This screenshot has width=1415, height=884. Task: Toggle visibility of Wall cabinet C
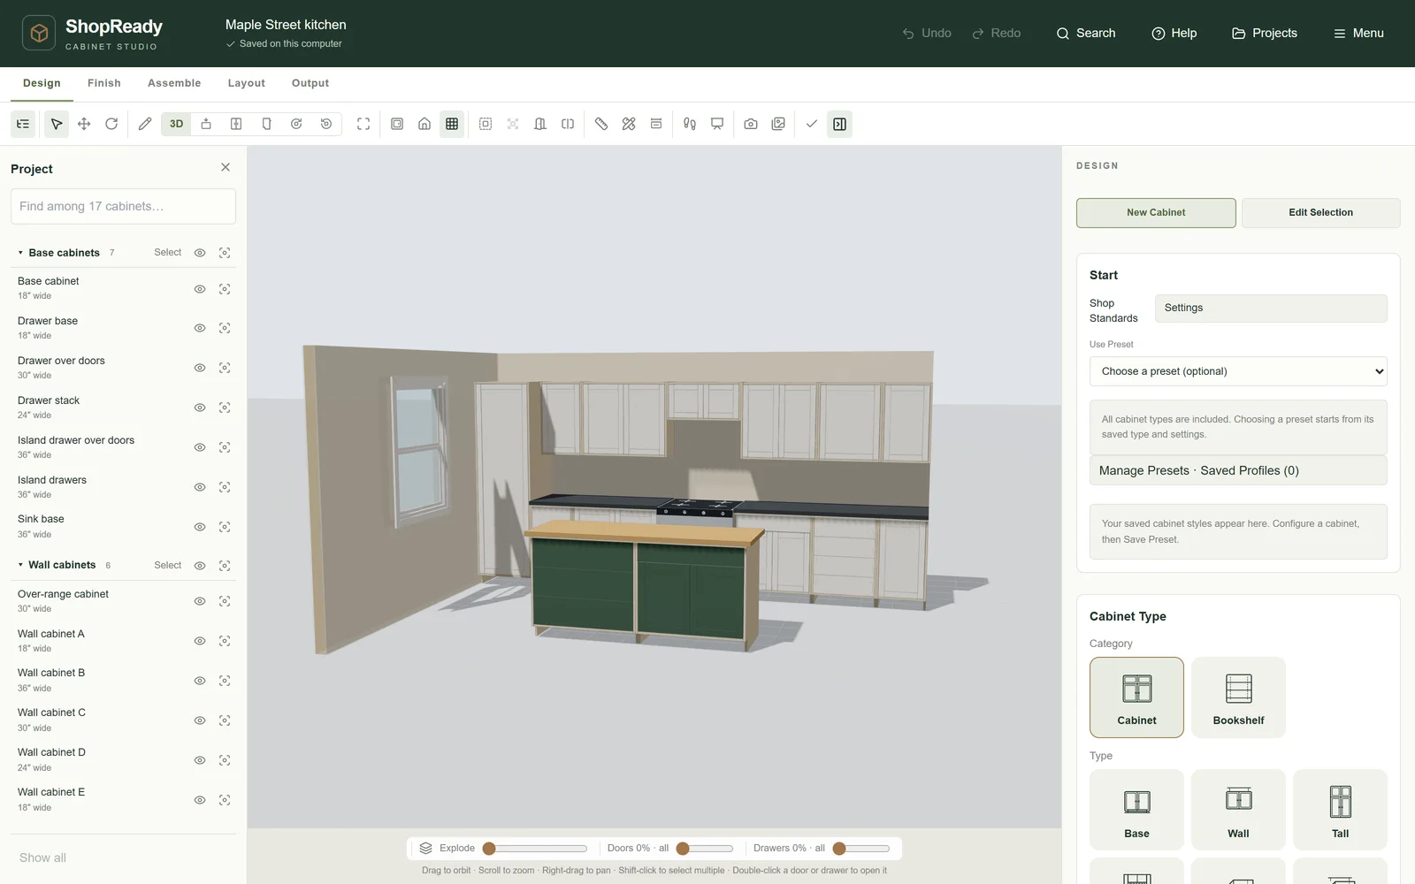click(x=200, y=720)
